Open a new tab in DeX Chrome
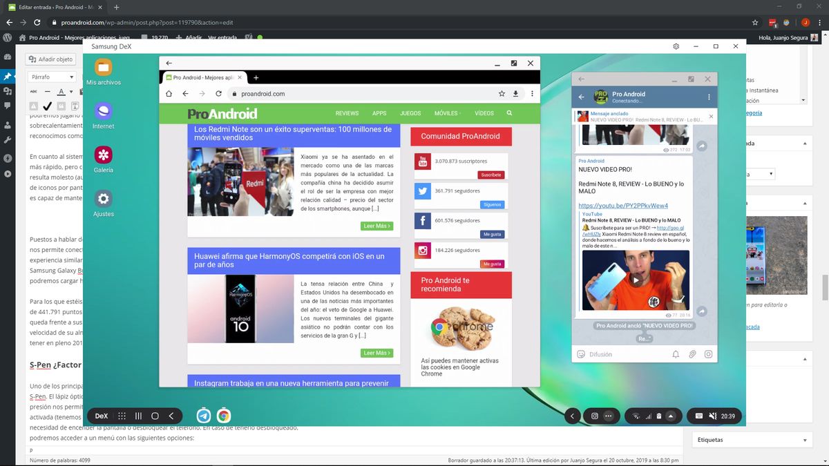This screenshot has width=829, height=466. tap(256, 78)
